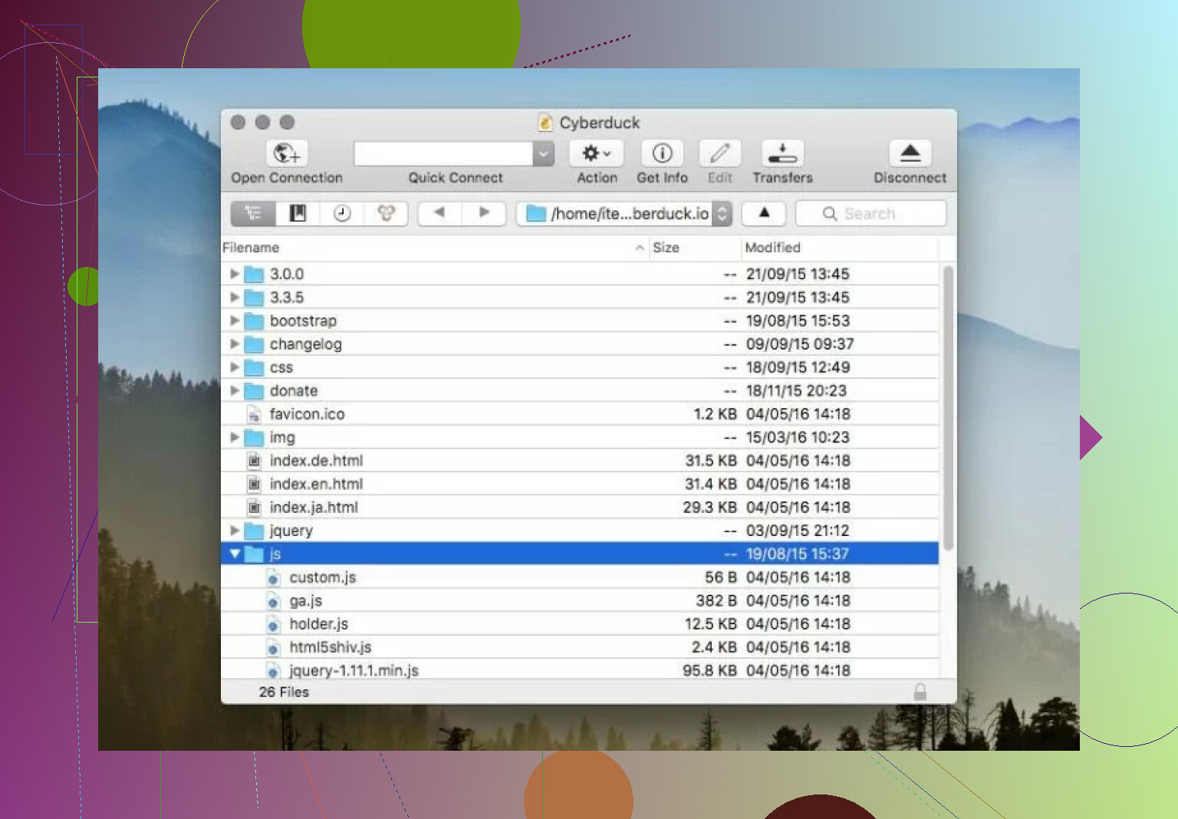The height and width of the screenshot is (819, 1178).
Task: Open the path dropdown menu
Action: click(722, 213)
